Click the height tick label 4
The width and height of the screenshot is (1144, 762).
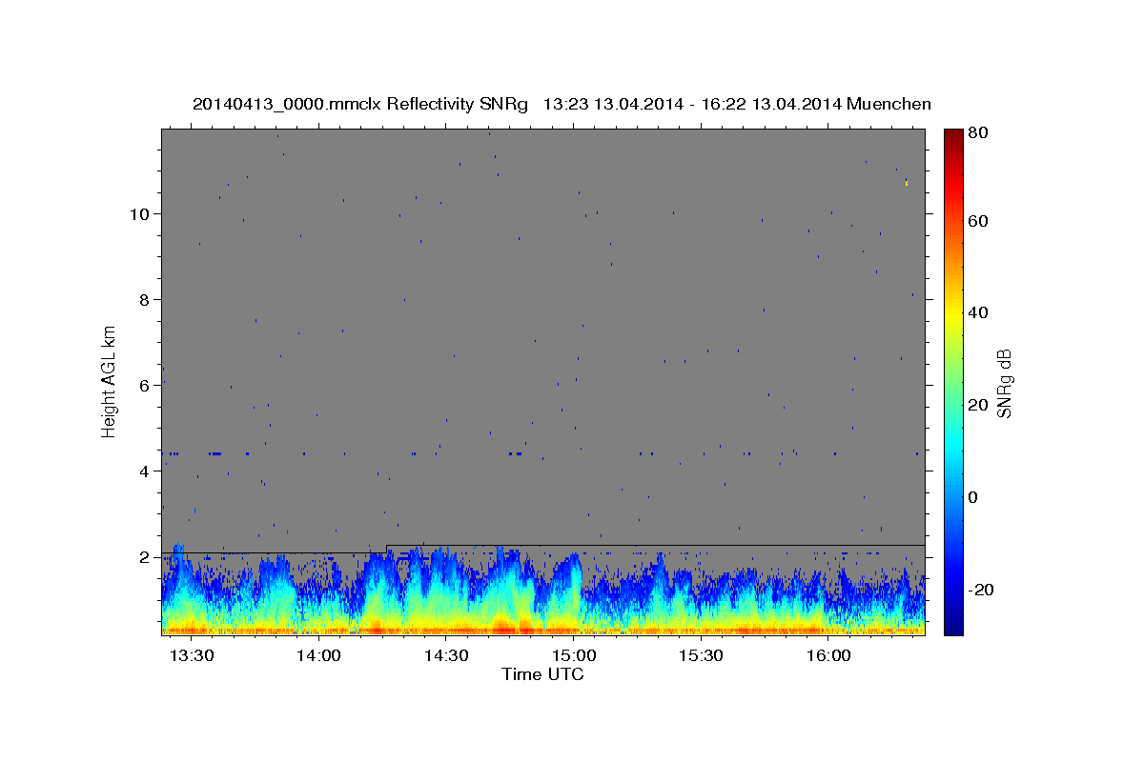point(145,471)
